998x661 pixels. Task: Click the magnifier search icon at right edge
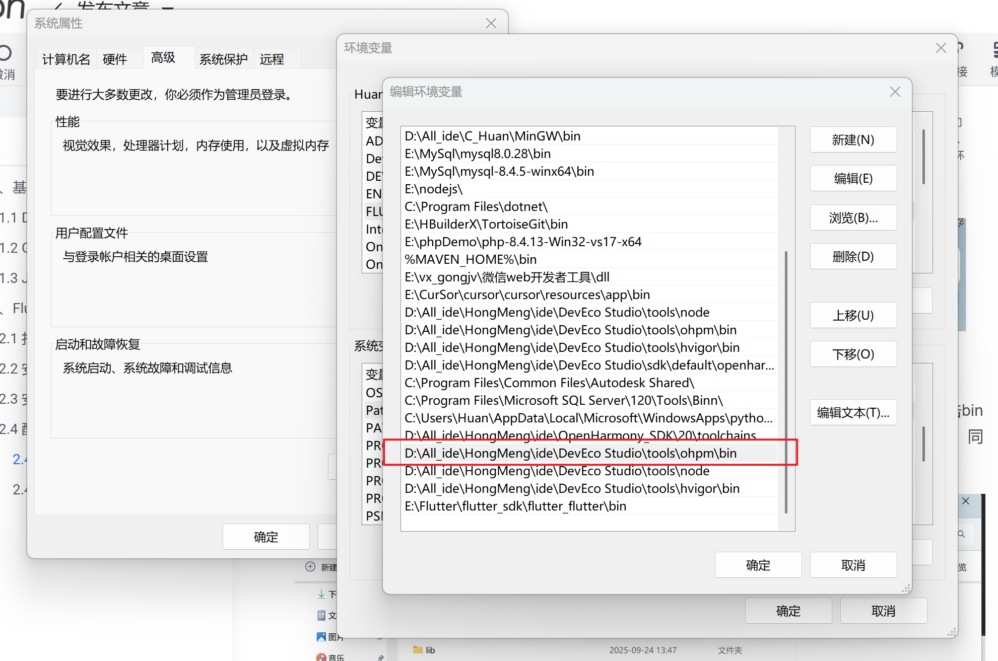click(961, 534)
